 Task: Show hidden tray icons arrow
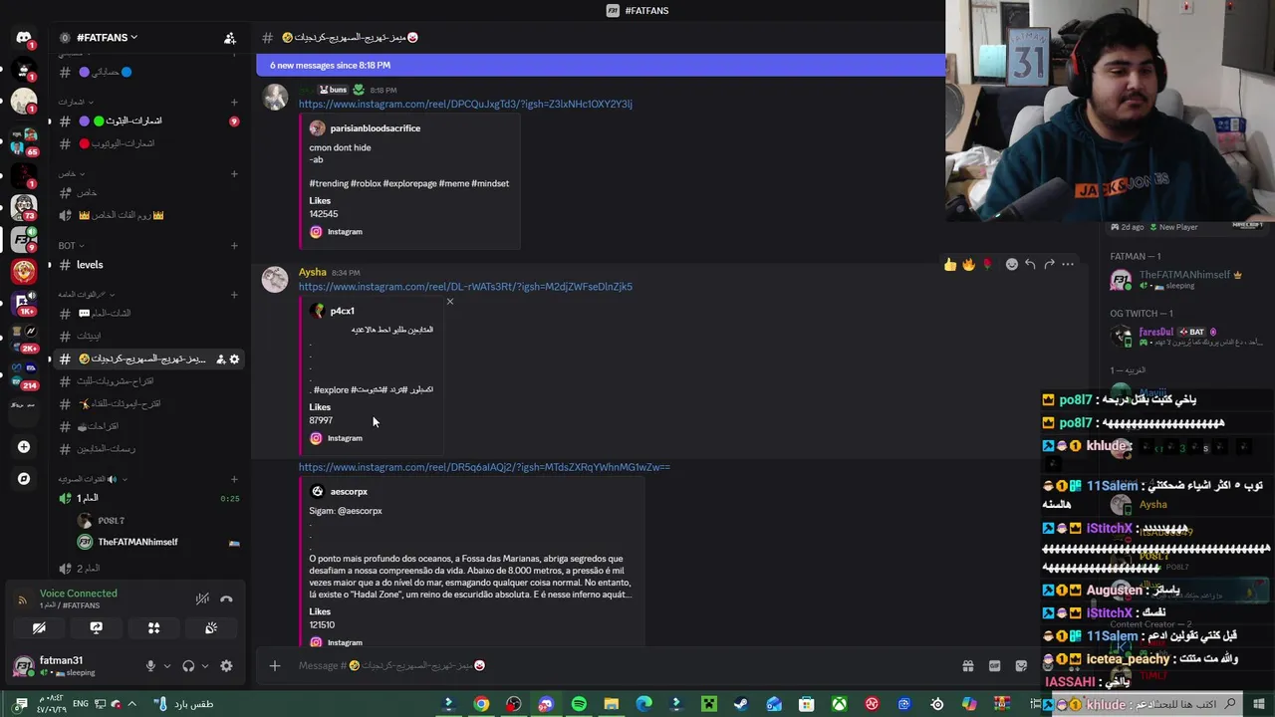click(x=131, y=704)
